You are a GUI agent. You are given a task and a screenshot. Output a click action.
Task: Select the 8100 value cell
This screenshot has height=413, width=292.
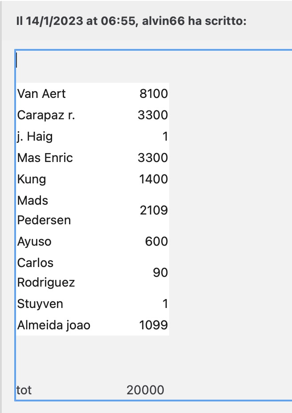pyautogui.click(x=154, y=94)
